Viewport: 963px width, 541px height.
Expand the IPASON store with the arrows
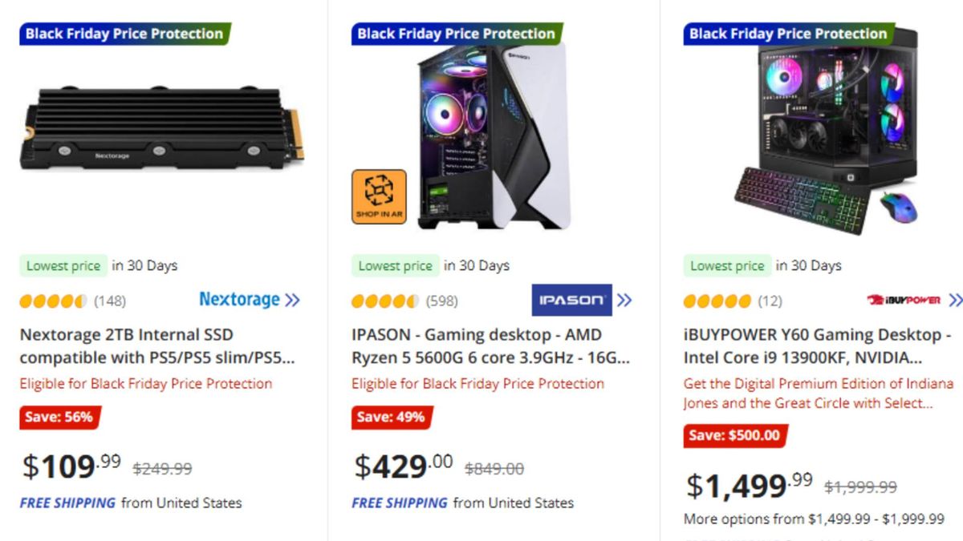(625, 301)
